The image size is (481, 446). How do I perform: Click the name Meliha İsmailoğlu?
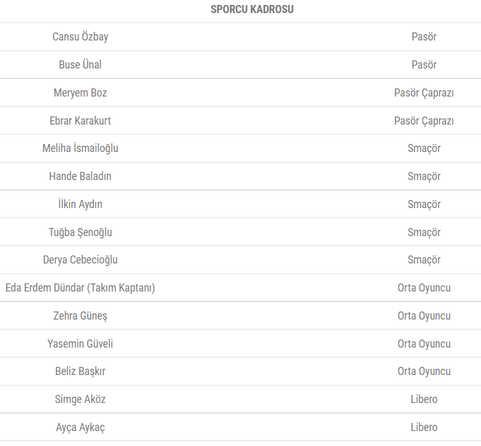point(80,148)
